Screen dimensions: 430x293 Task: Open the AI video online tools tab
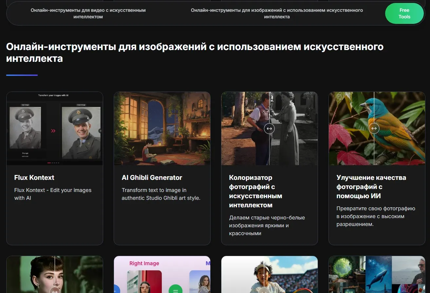(x=88, y=13)
